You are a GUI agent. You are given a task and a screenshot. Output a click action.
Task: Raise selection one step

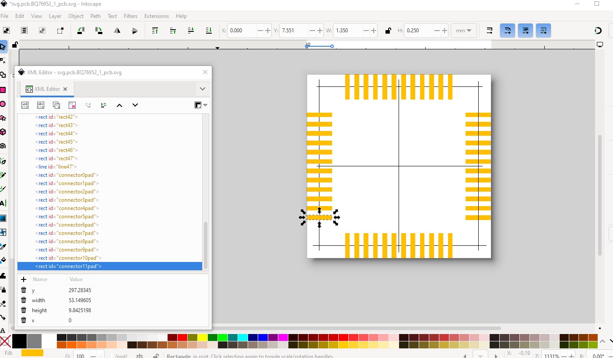tap(173, 31)
